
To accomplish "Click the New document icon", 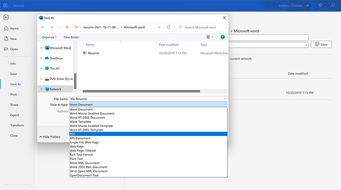I will tap(6, 39).
